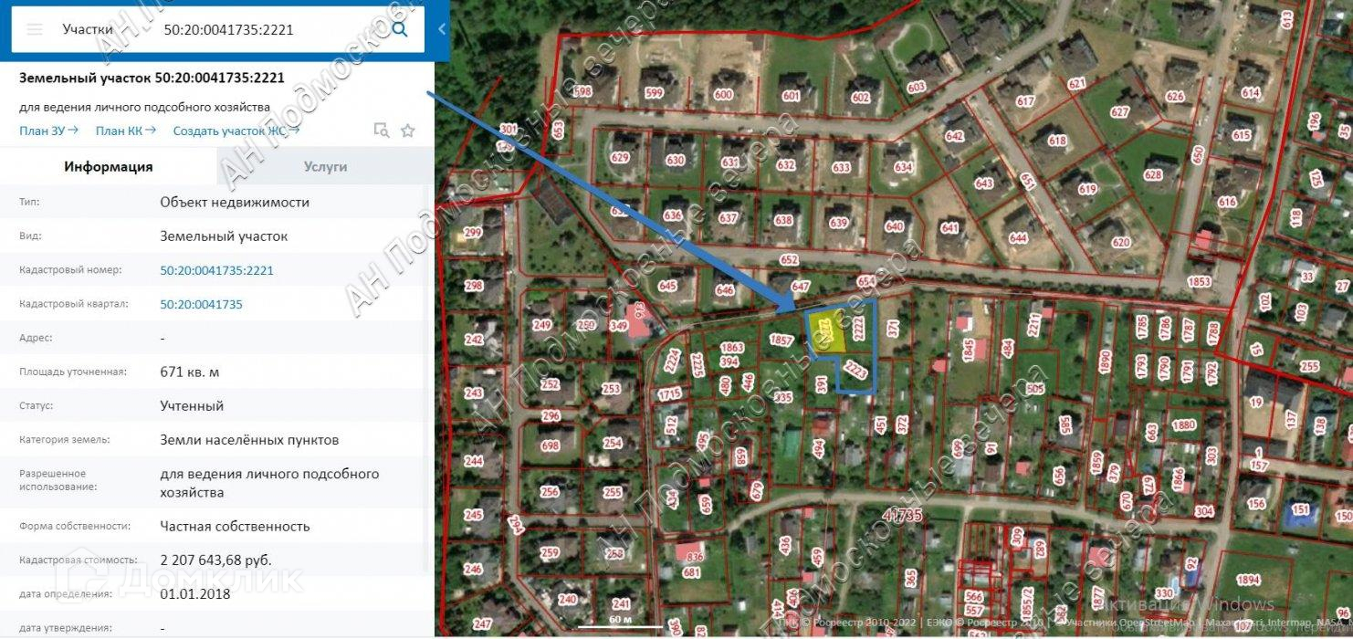
Task: Click the magnifier search icon
Action: [400, 29]
